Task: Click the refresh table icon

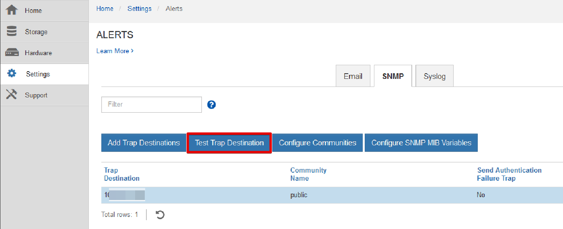Action: point(160,215)
